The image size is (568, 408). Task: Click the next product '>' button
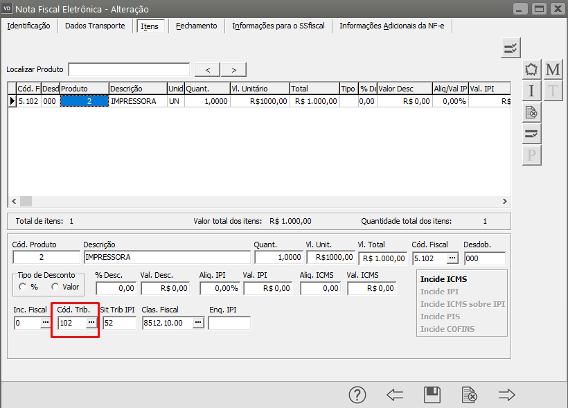coord(233,69)
